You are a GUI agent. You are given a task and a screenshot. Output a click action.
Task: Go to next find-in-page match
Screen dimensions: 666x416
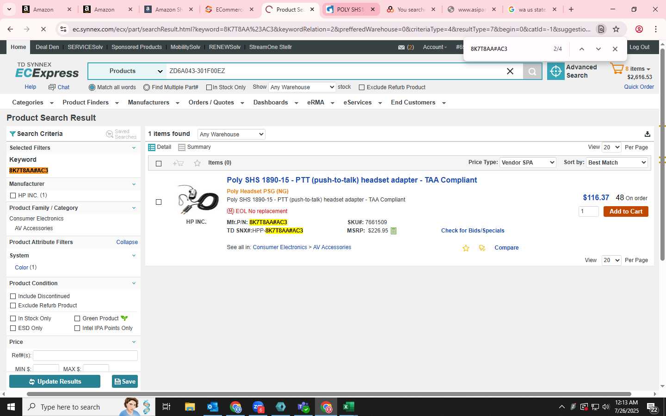(x=598, y=49)
